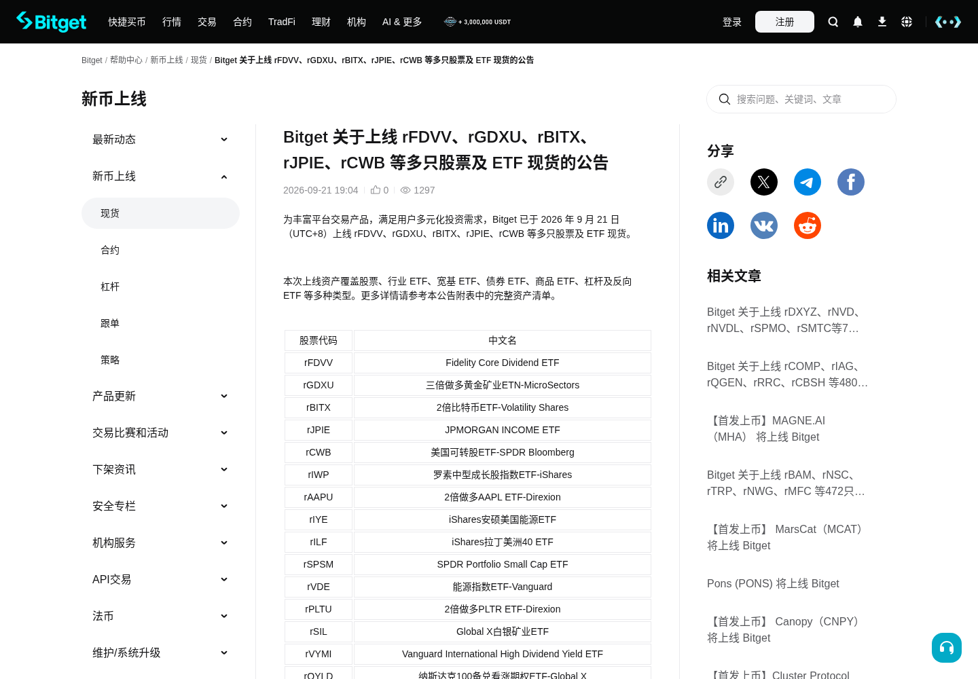Click the SPDR Portfolio Small Cap ETF cell
The height and width of the screenshot is (679, 978).
(x=503, y=564)
